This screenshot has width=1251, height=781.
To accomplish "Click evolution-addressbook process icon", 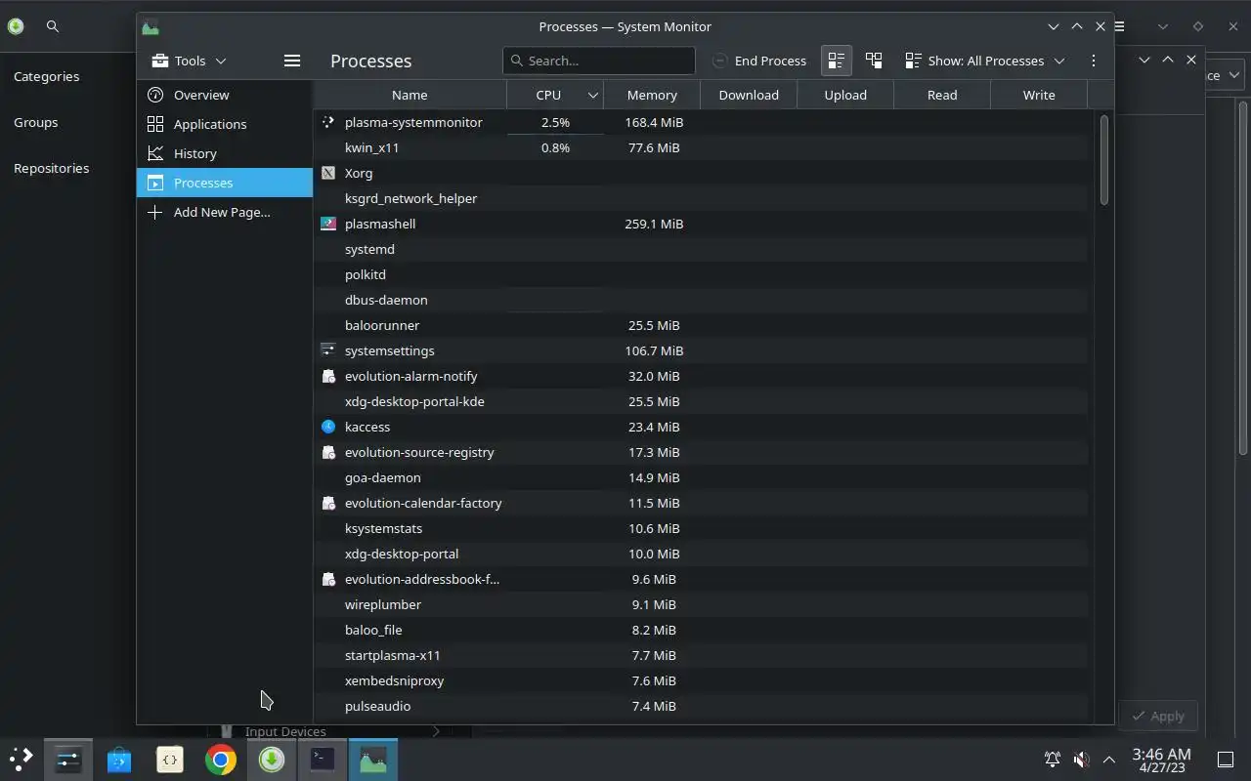I will pyautogui.click(x=328, y=579).
